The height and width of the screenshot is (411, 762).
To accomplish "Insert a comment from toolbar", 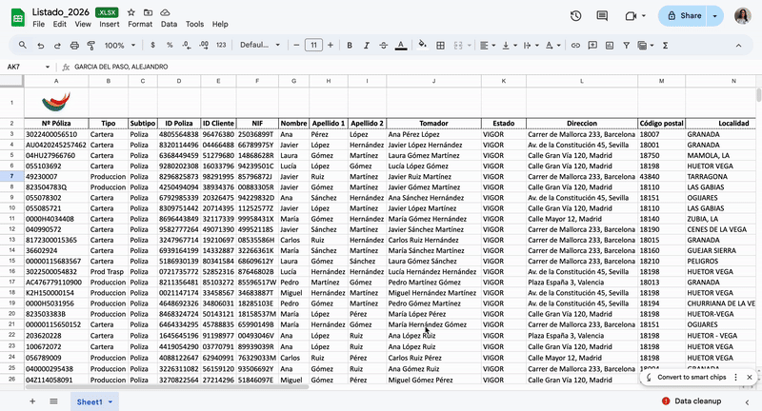I will [x=592, y=45].
